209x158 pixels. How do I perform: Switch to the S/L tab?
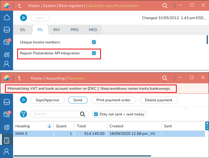(23, 30)
